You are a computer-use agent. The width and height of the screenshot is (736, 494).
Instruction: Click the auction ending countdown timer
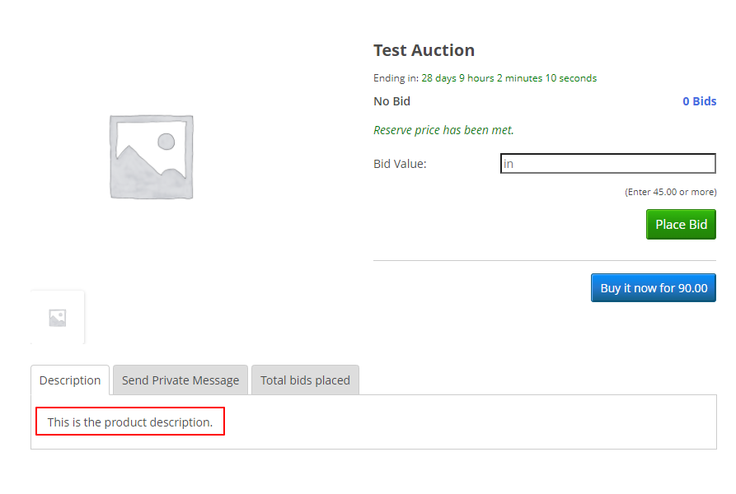[x=509, y=78]
